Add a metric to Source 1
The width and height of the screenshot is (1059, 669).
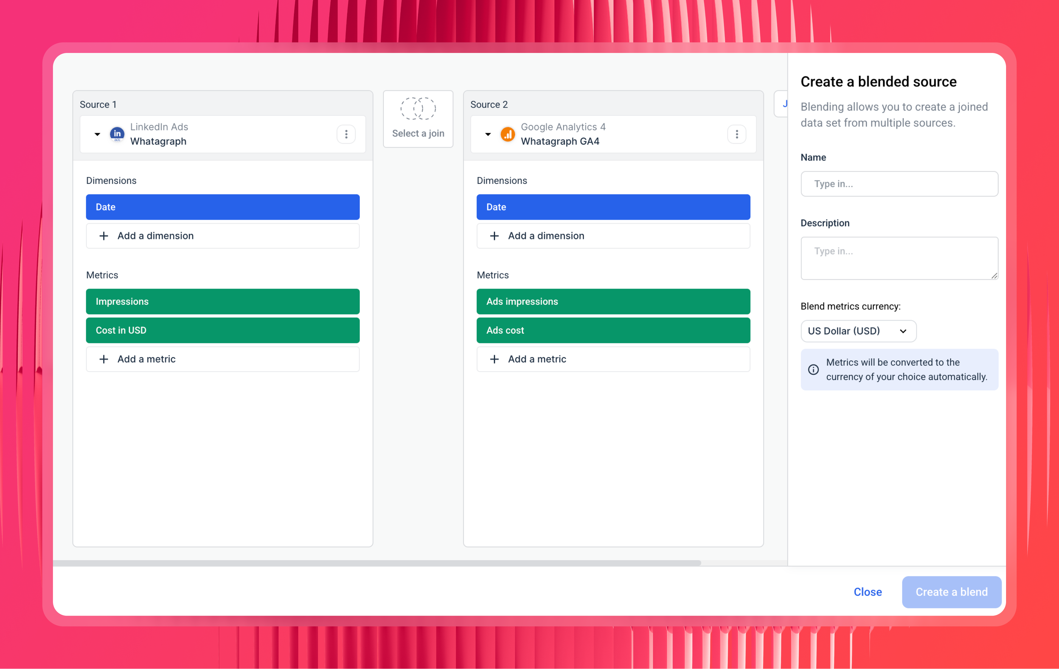(222, 359)
